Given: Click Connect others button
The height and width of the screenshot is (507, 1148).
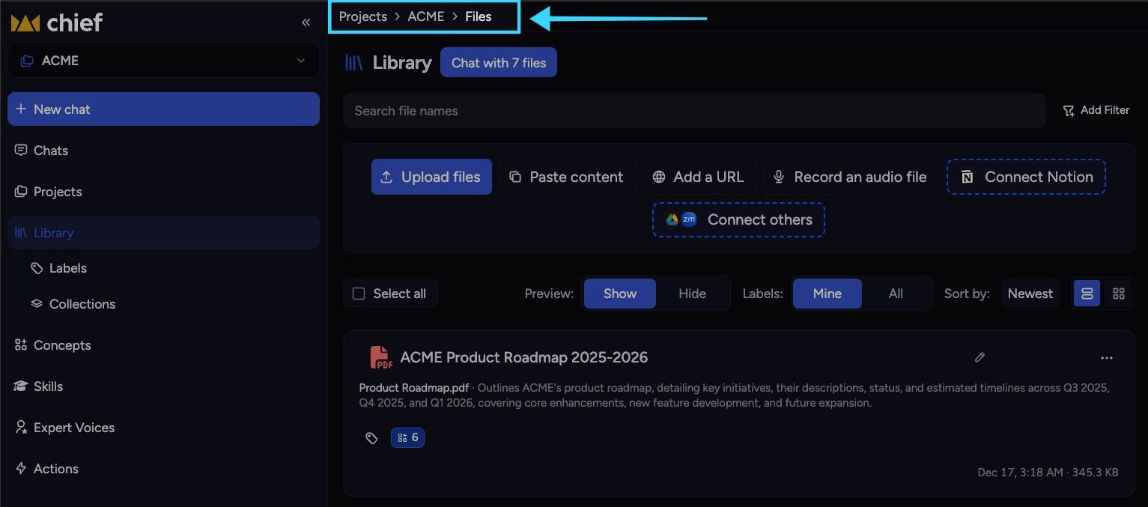Looking at the screenshot, I should tap(738, 219).
